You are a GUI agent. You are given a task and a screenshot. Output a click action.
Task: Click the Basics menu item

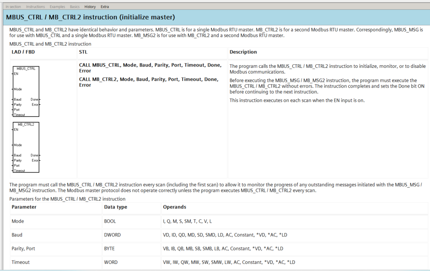coord(74,7)
